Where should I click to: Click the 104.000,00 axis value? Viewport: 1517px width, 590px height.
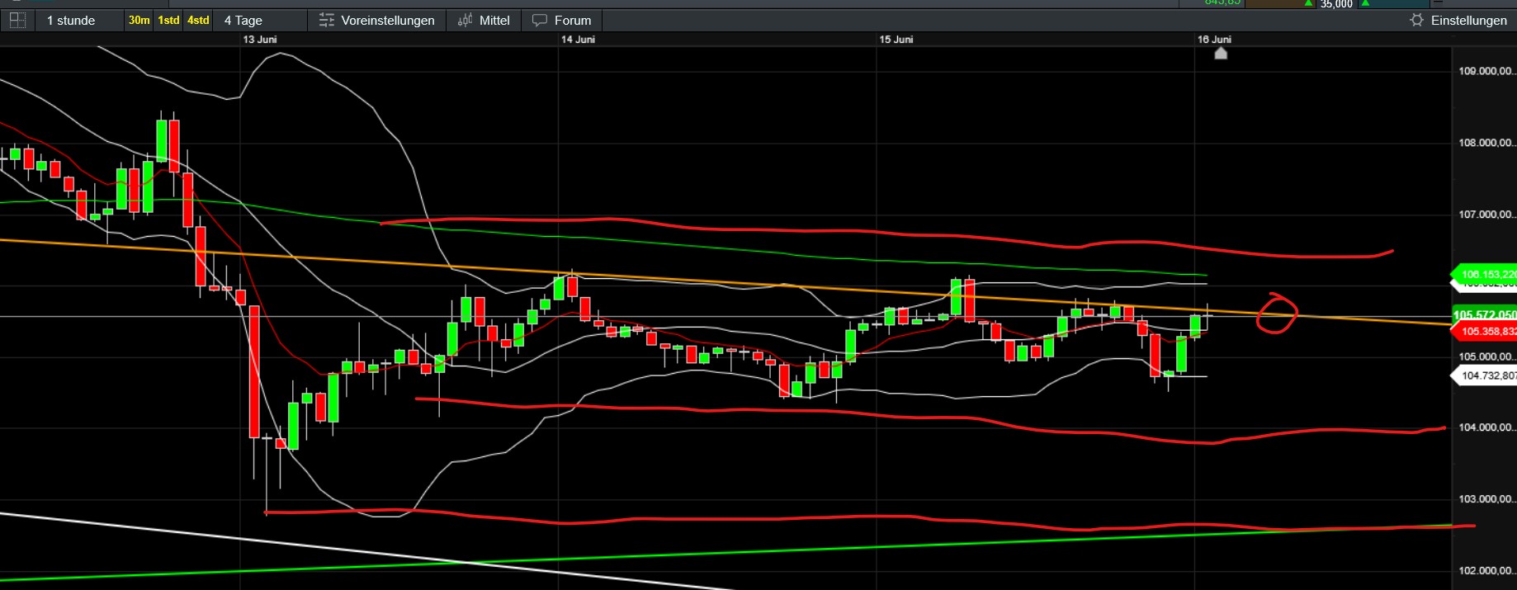(x=1486, y=427)
